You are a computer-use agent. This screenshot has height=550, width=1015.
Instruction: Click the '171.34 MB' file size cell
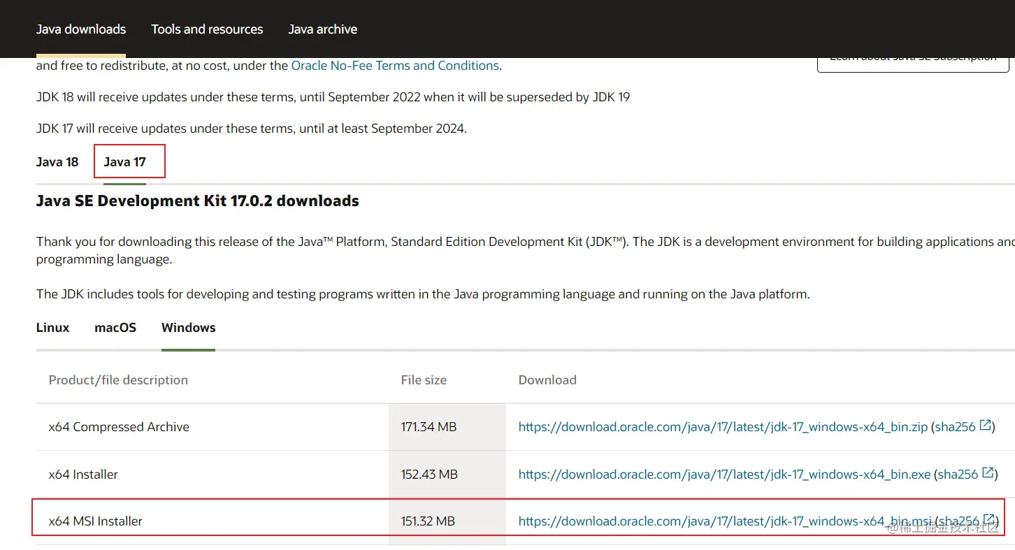(447, 427)
